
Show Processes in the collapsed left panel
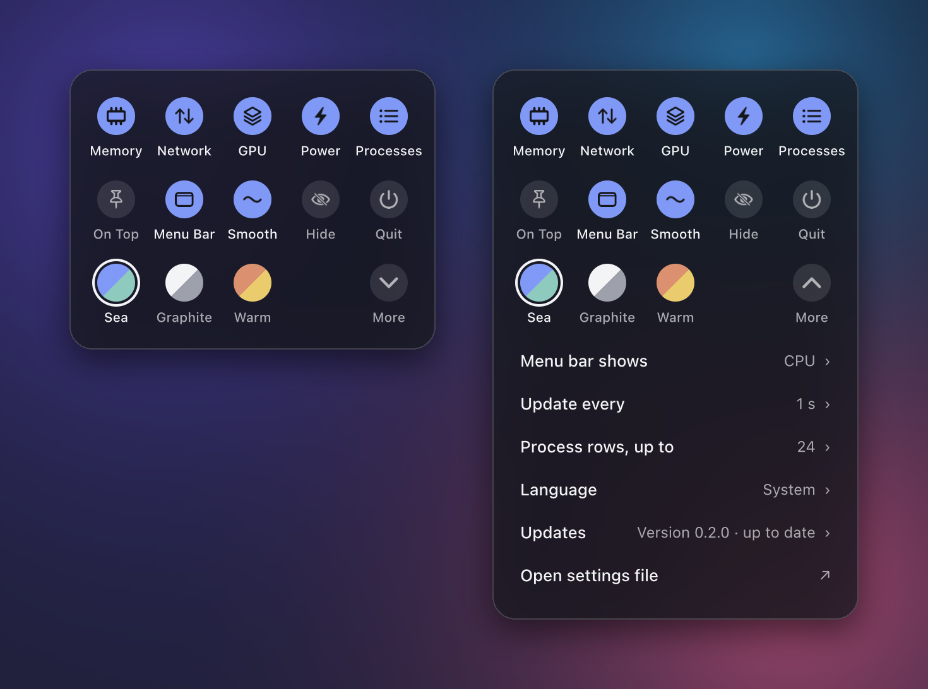389,116
